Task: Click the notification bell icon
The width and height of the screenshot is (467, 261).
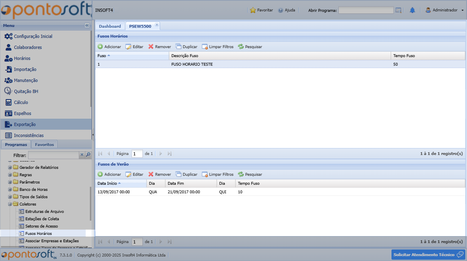Action: [x=412, y=10]
